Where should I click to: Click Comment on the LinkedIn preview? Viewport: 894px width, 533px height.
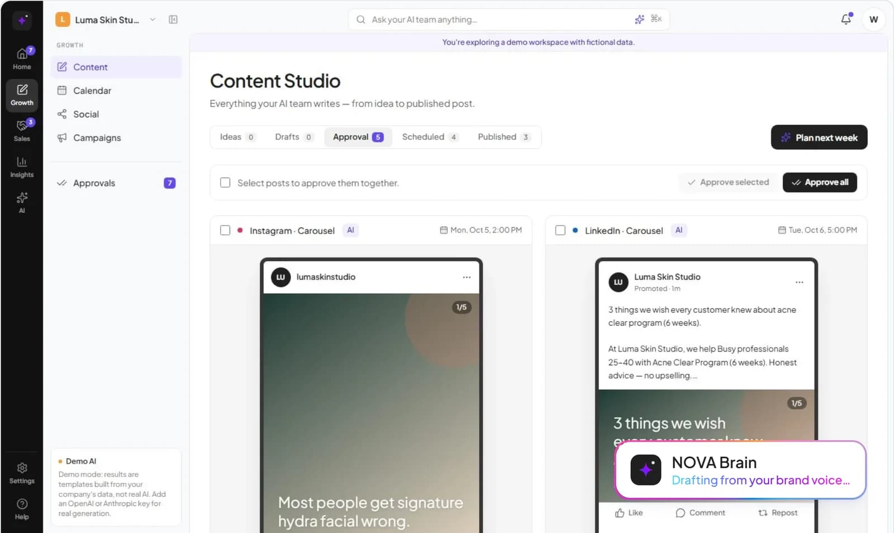tap(700, 513)
